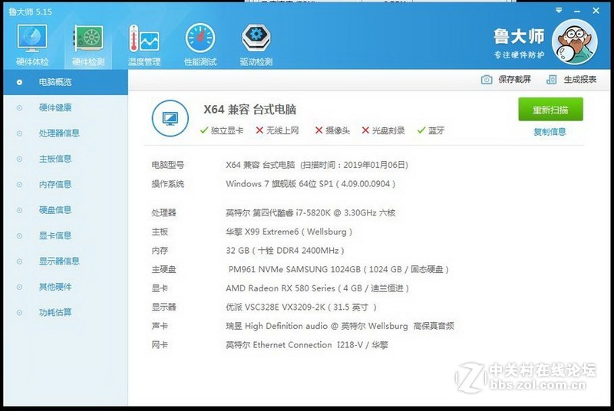Click the network value Ethernet Connection I218-V
The height and width of the screenshot is (411, 614).
(x=306, y=345)
